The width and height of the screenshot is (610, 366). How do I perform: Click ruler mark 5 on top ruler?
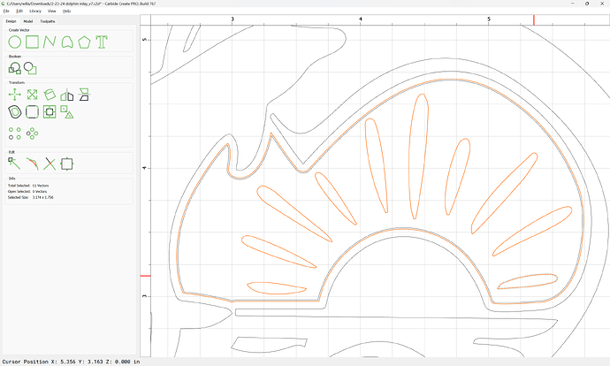point(489,19)
